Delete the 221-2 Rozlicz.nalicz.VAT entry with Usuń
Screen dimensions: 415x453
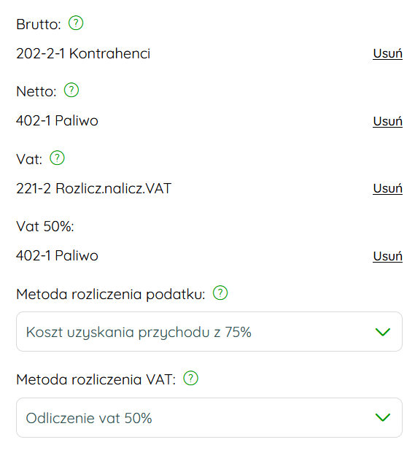tap(387, 189)
